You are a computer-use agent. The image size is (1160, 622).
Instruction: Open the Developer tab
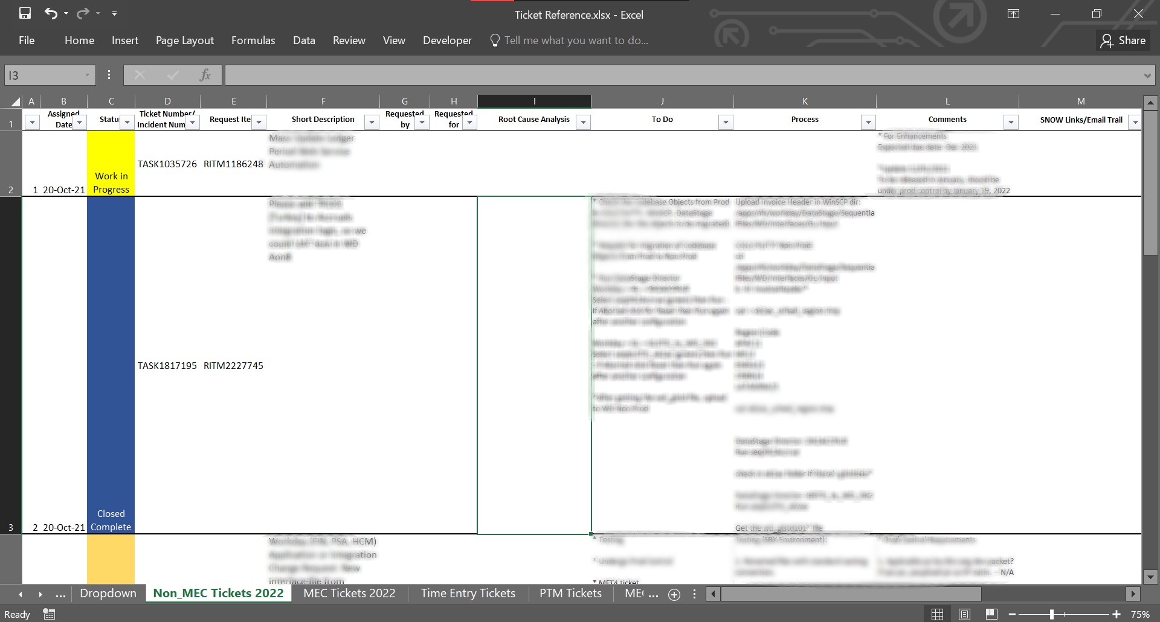coord(447,40)
